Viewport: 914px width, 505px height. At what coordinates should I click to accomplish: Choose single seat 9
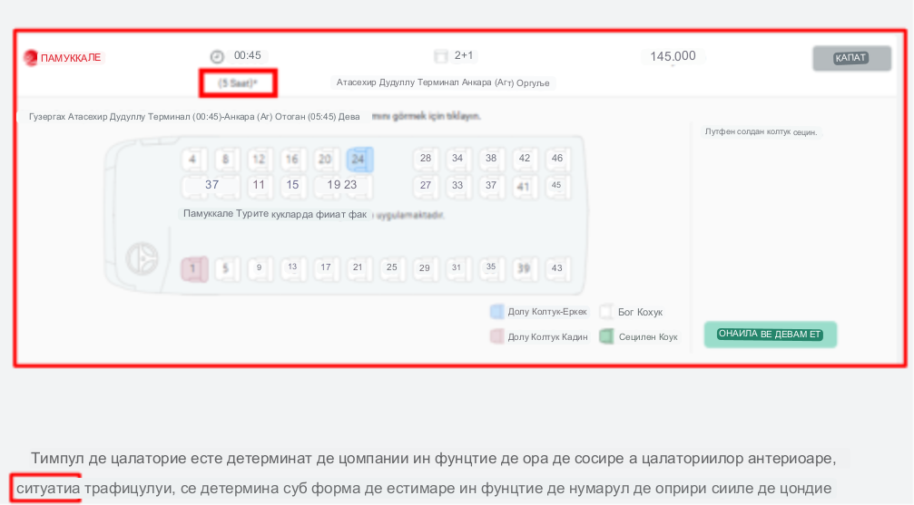259,268
